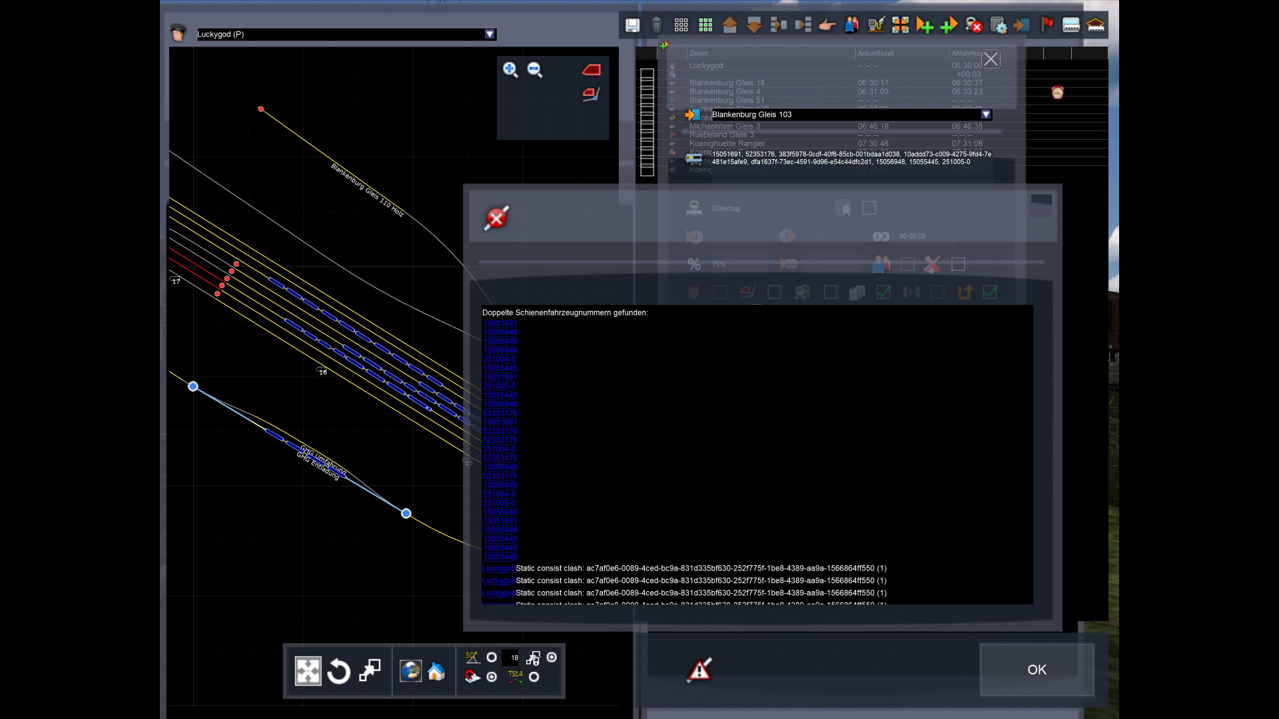Toggle the TS14 axis radio button

click(534, 677)
